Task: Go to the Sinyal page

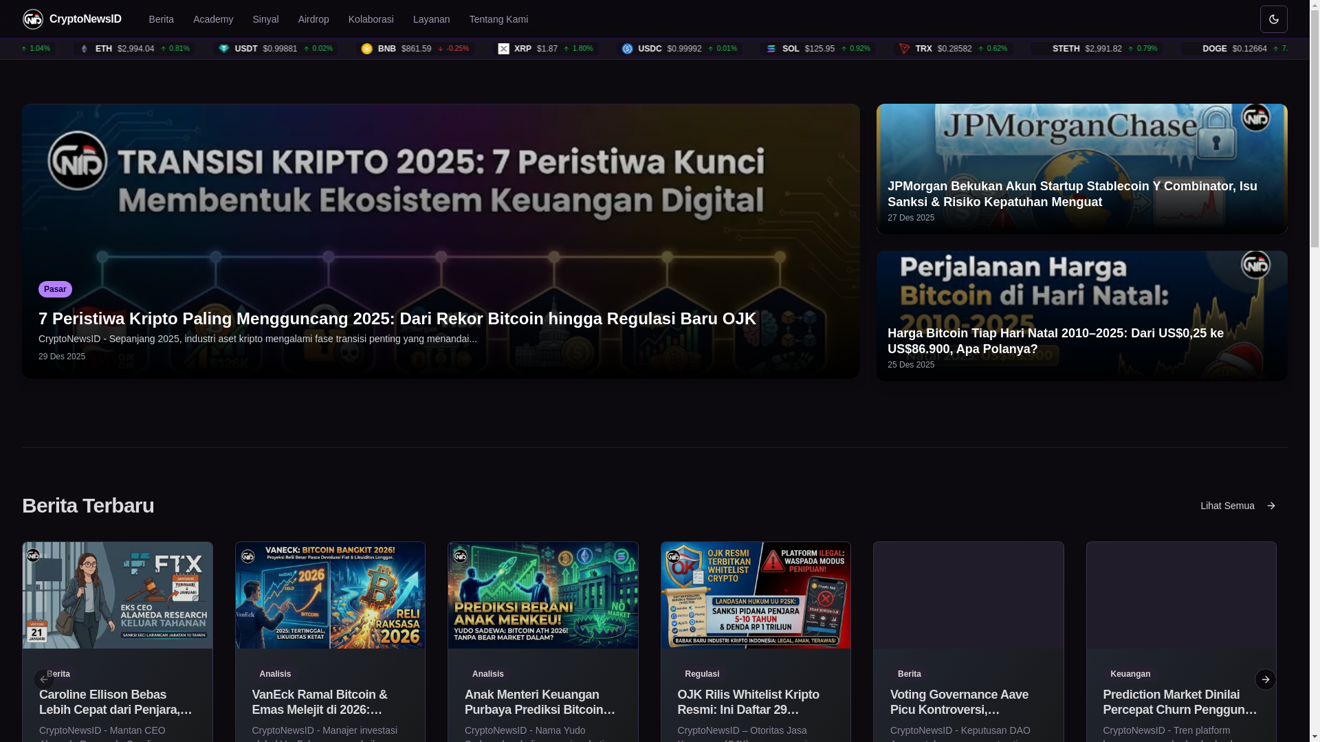Action: pos(265,19)
